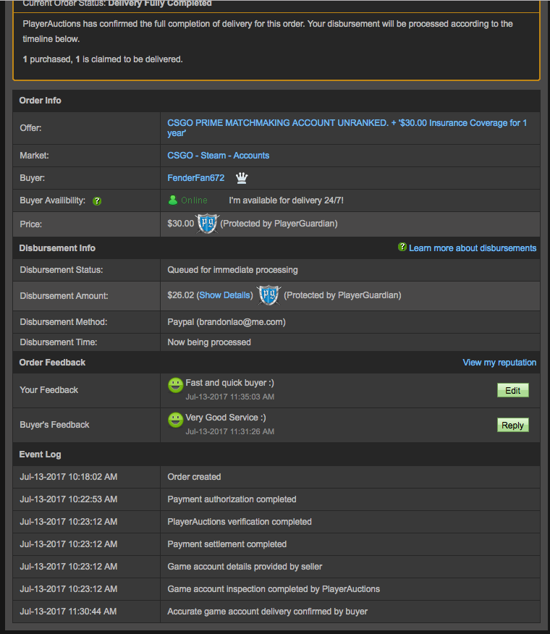Open the CSGO Prime Matchmaking Account offer link
The width and height of the screenshot is (550, 634).
tap(347, 128)
